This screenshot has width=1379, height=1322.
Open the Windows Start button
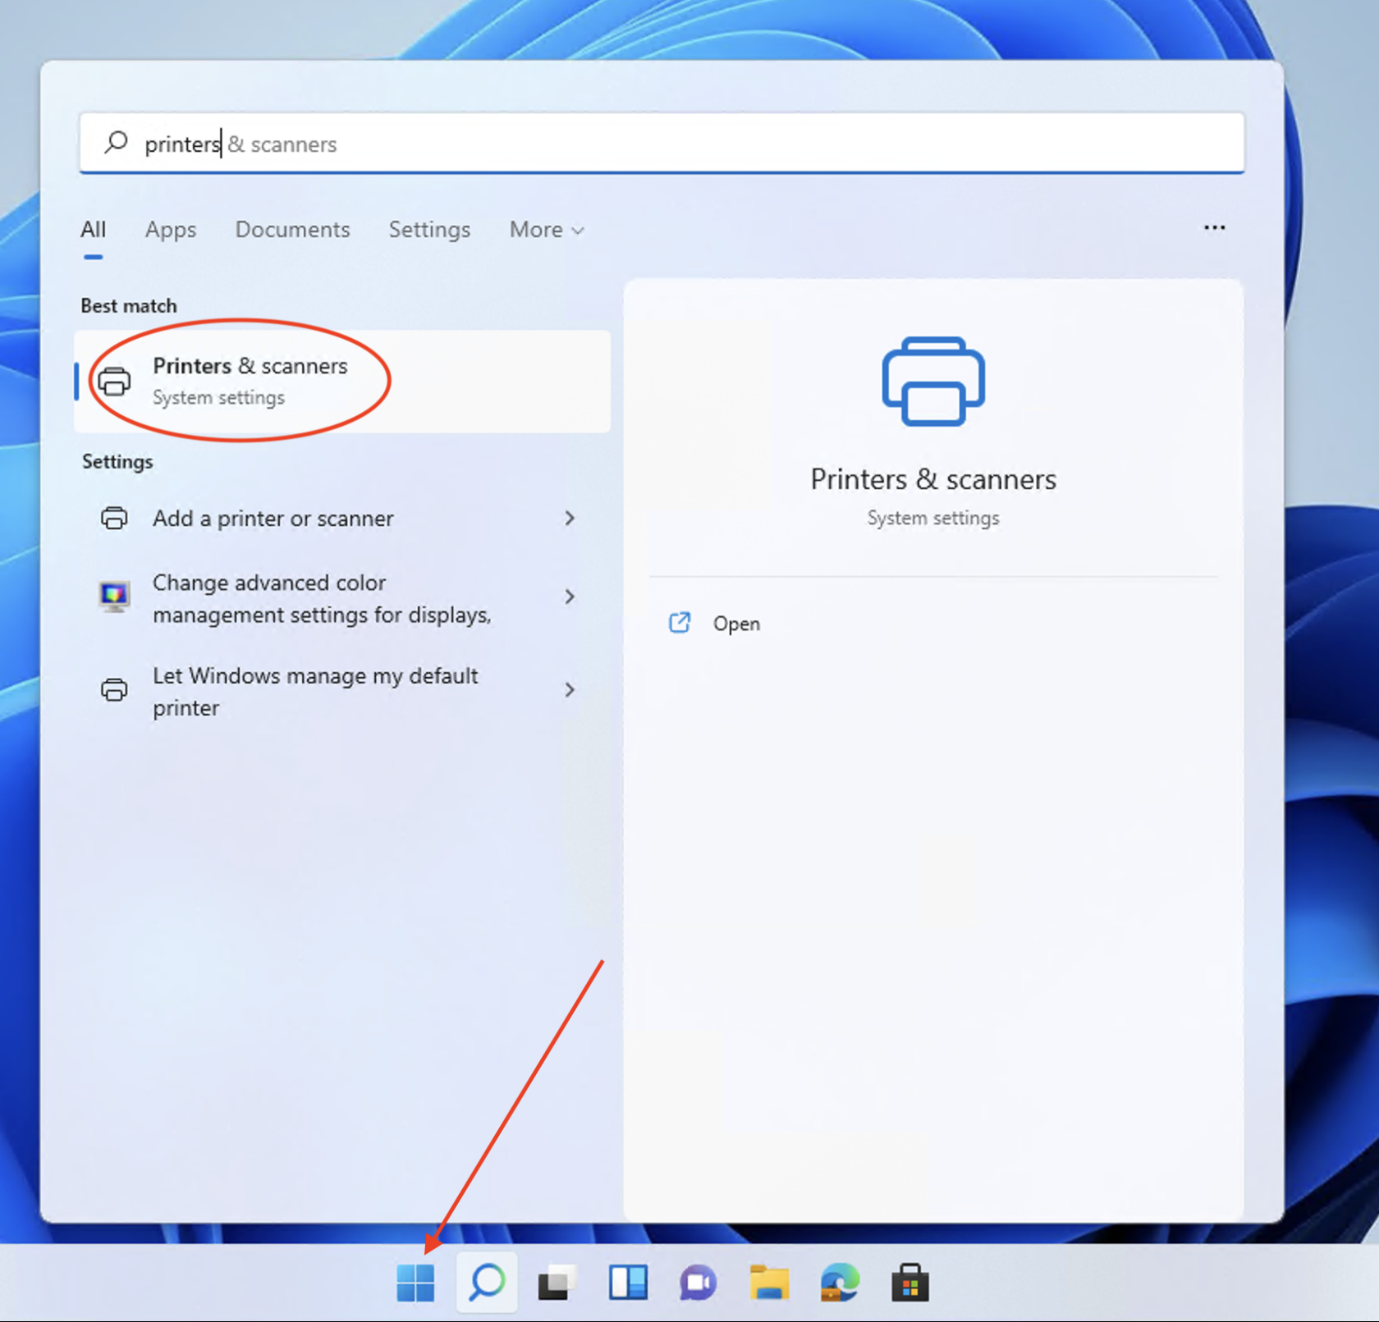click(x=415, y=1282)
